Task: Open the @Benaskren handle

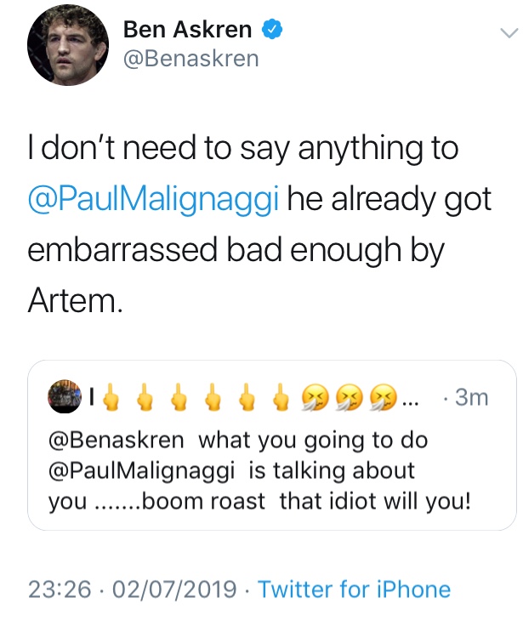Action: coord(191,59)
